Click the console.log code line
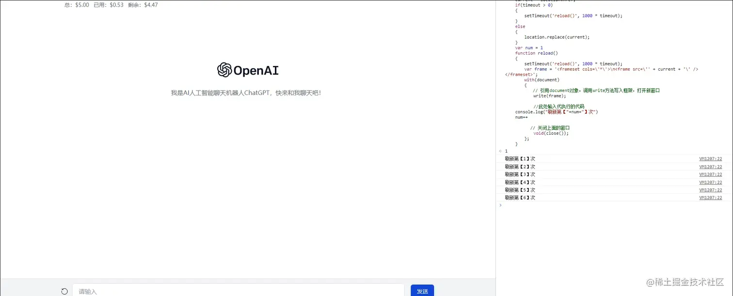This screenshot has width=733, height=296. (x=557, y=112)
